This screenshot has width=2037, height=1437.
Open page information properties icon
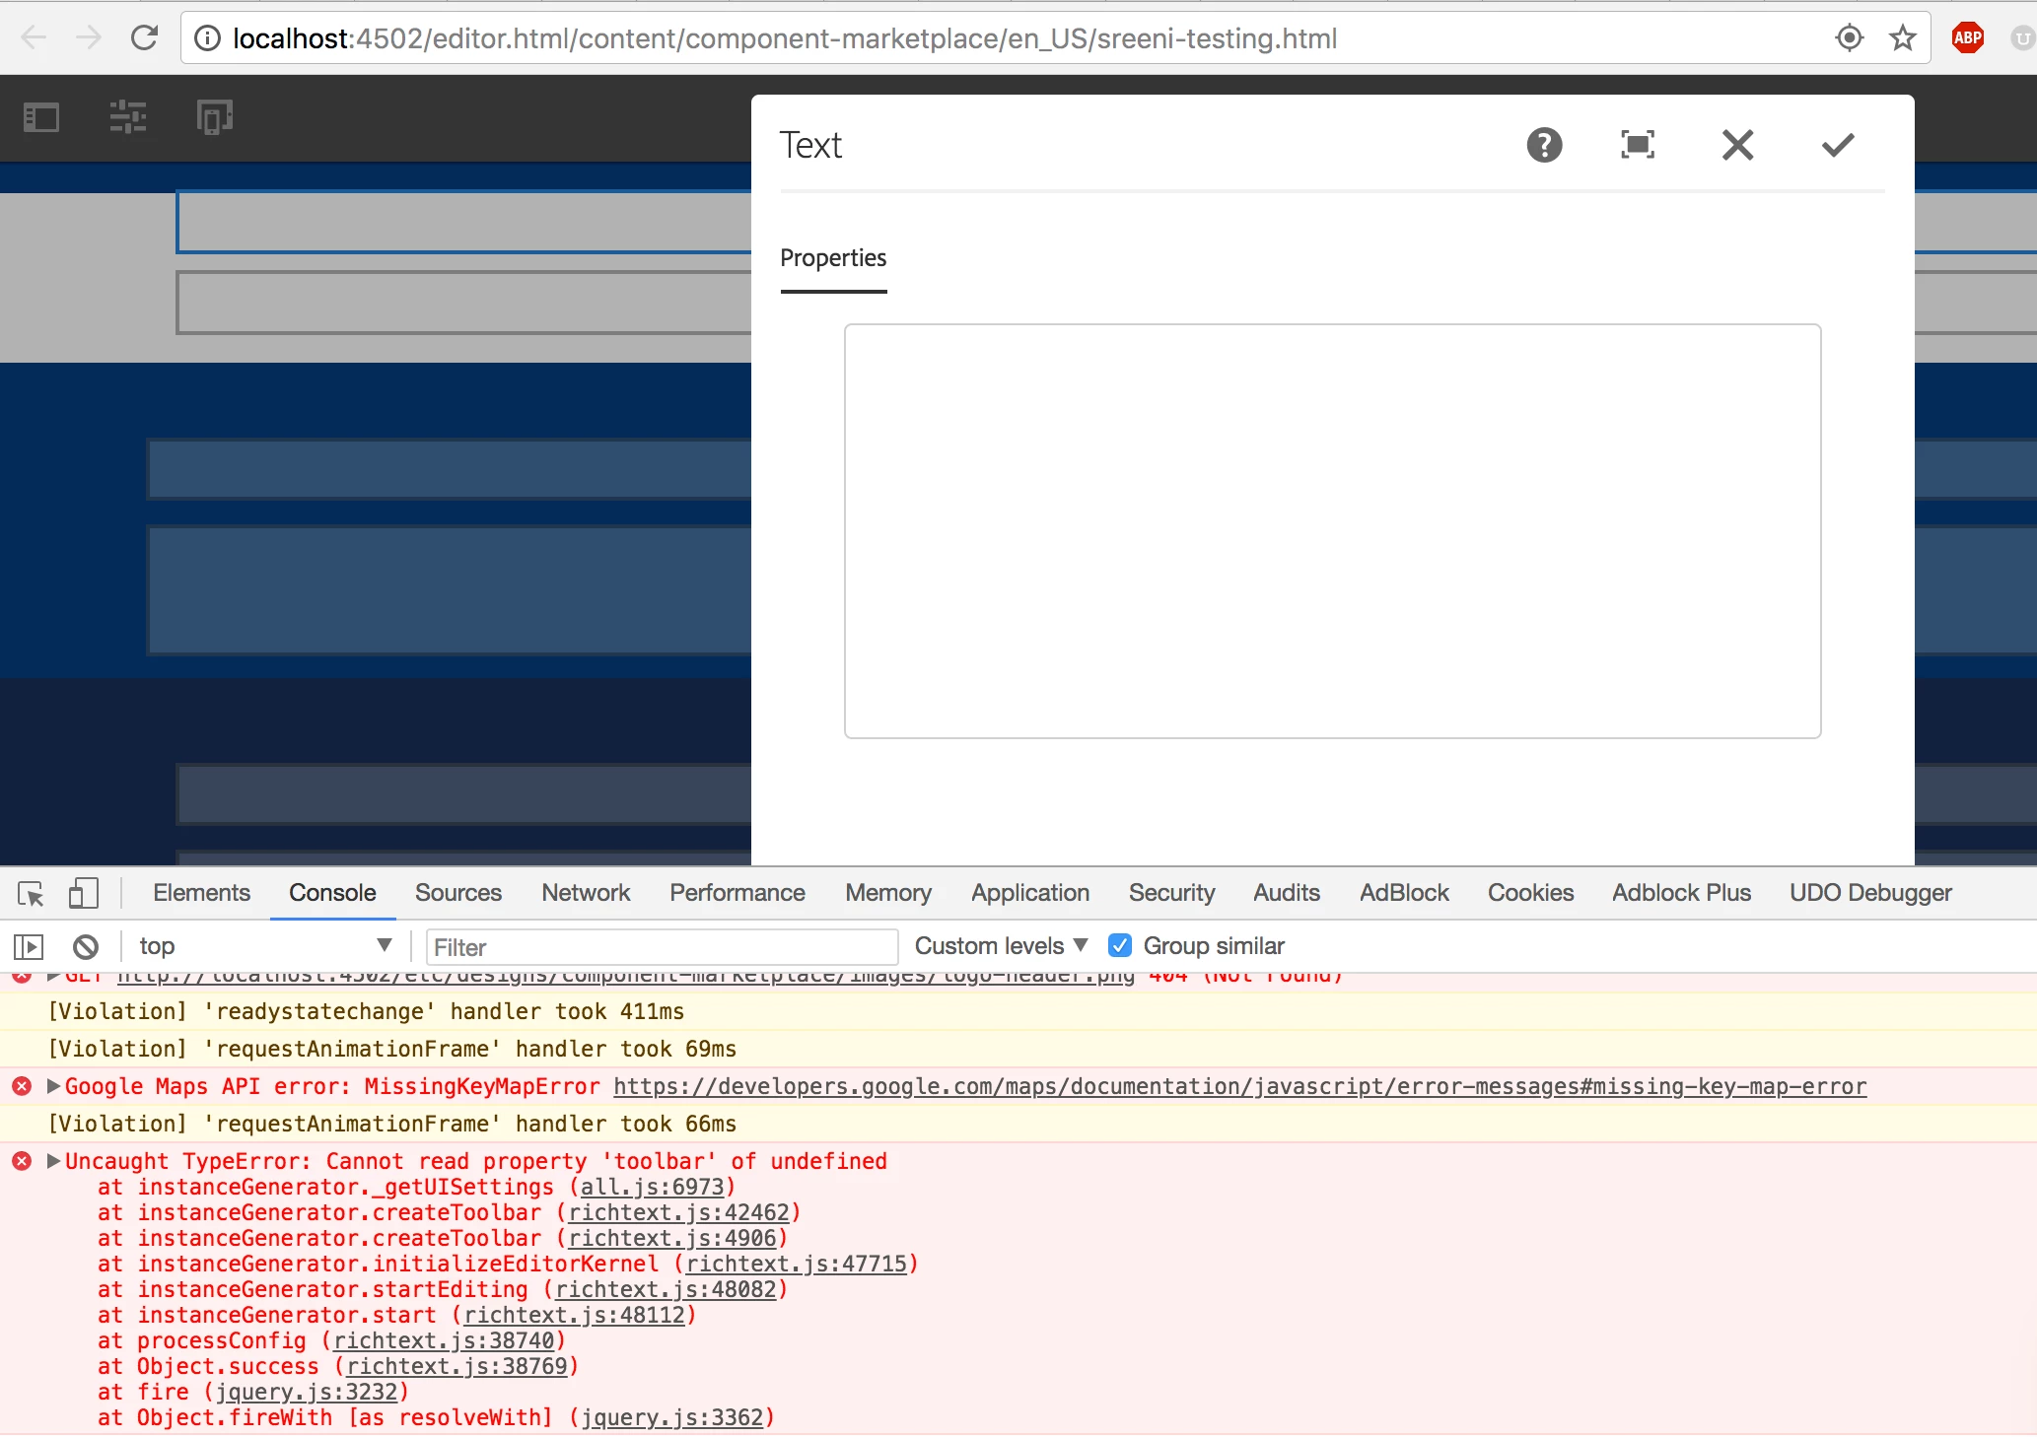128,118
